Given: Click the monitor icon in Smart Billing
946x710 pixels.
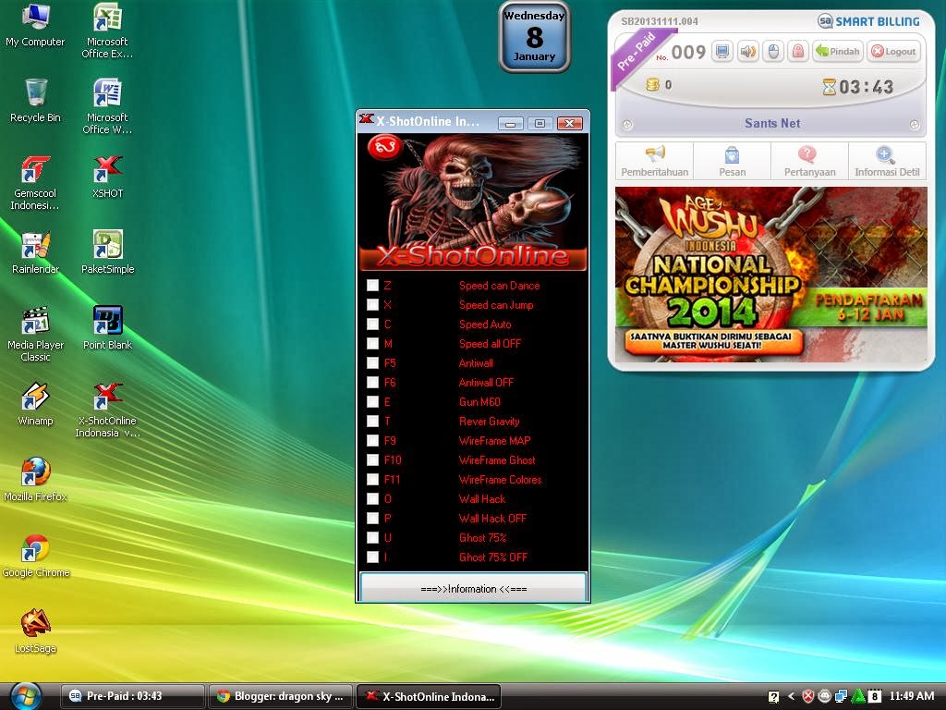Looking at the screenshot, I should tap(722, 52).
